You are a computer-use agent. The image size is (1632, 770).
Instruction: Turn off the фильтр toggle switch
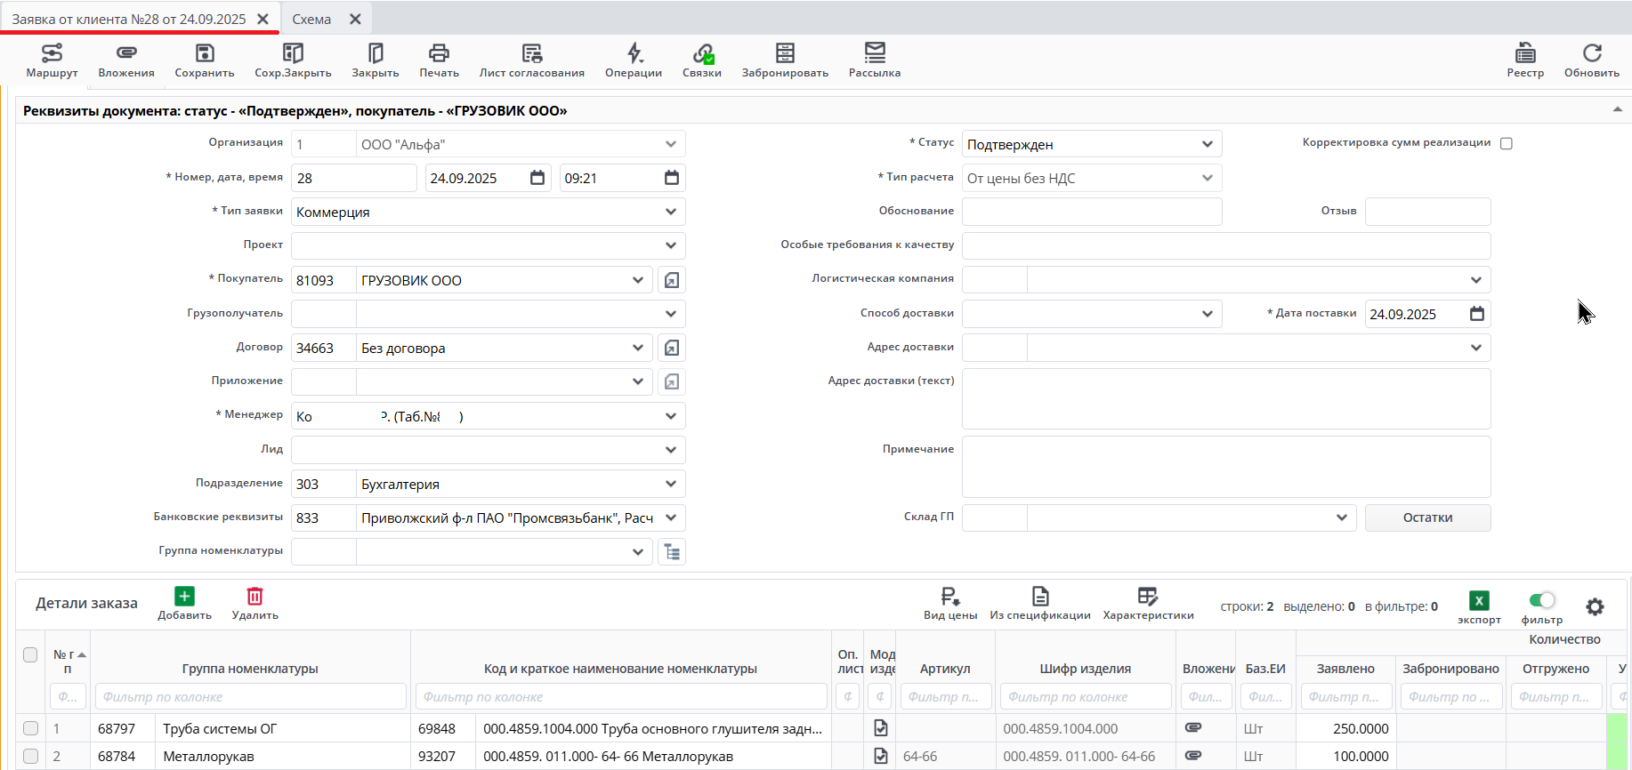coord(1542,600)
